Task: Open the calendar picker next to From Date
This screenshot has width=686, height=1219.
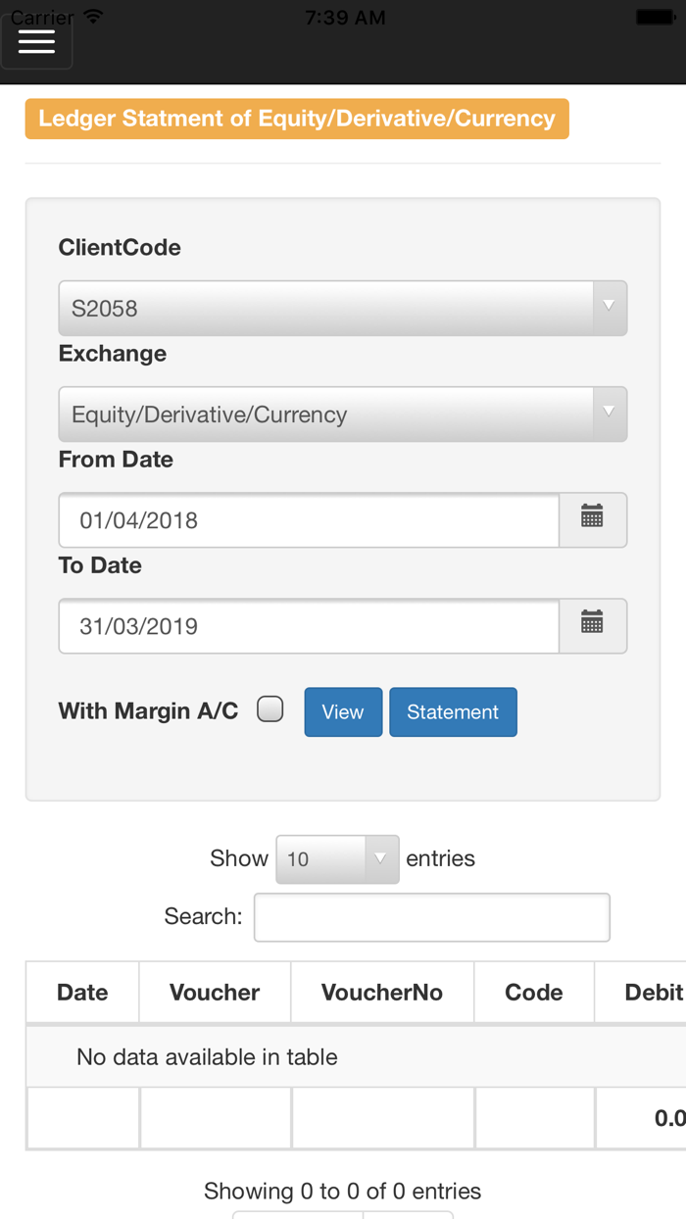Action: (x=592, y=520)
